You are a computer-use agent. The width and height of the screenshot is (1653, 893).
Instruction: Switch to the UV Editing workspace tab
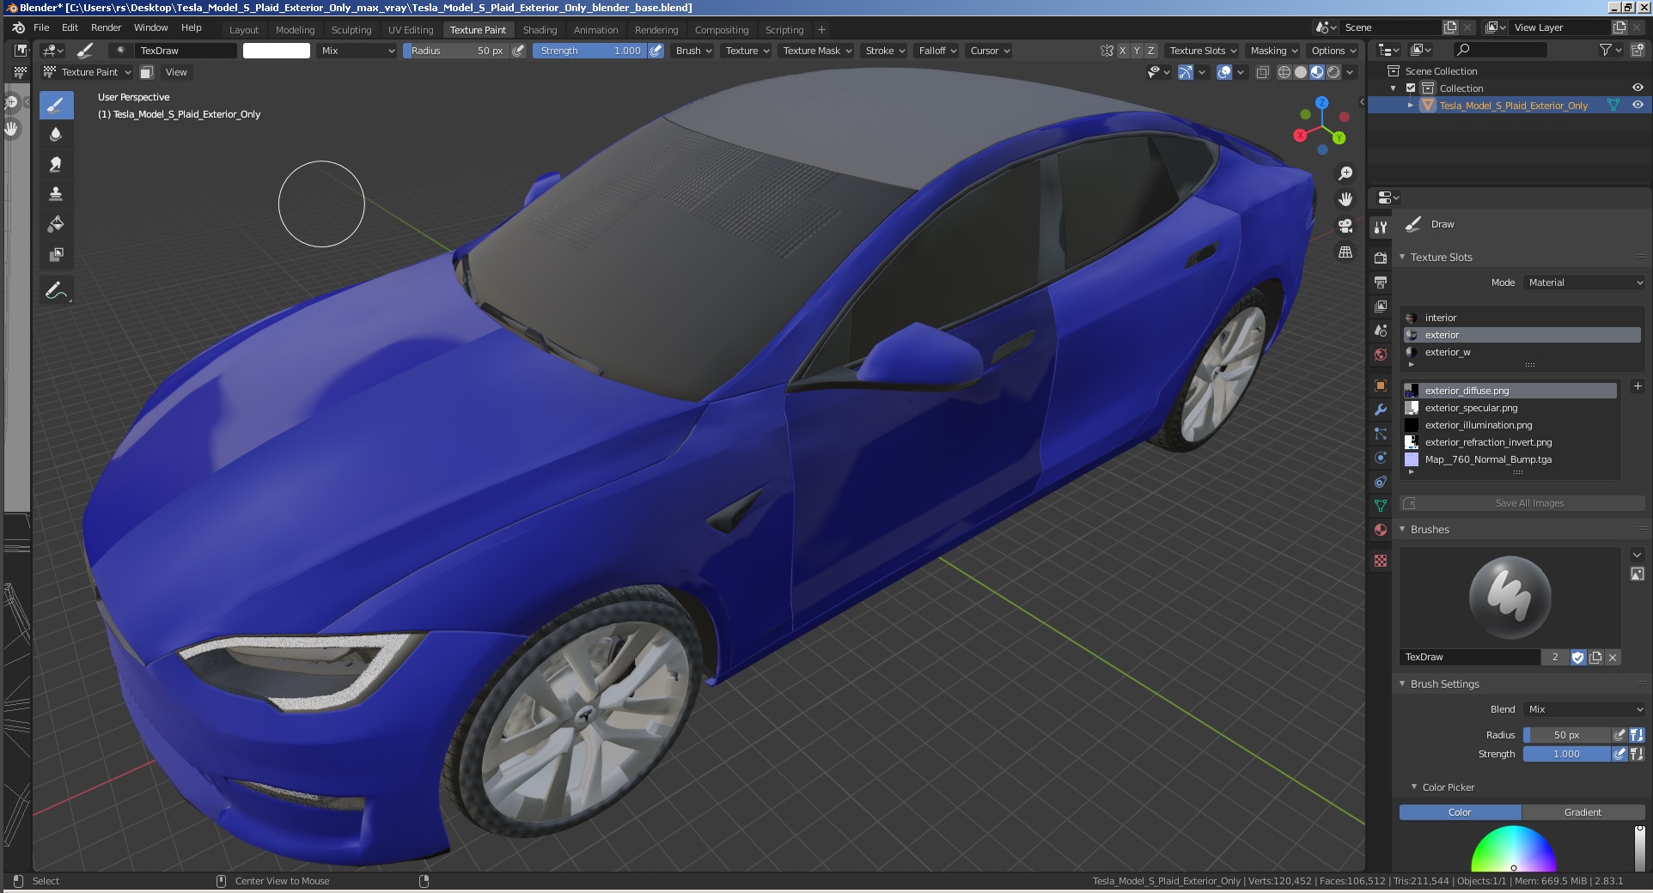point(411,30)
